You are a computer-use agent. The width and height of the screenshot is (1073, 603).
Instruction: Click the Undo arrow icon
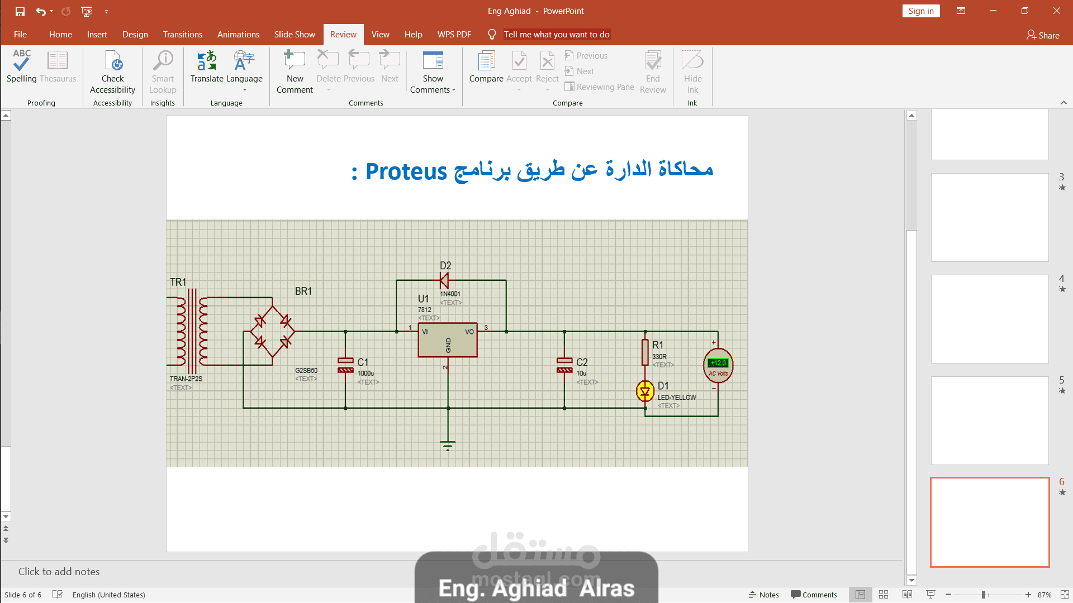point(40,11)
